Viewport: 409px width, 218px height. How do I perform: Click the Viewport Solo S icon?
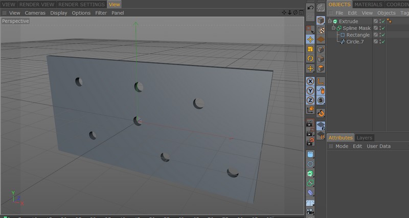tap(321, 100)
